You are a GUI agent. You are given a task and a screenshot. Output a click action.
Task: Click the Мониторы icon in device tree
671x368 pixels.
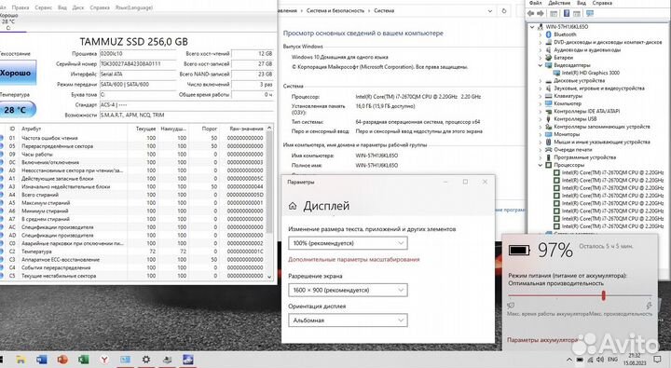tap(549, 134)
